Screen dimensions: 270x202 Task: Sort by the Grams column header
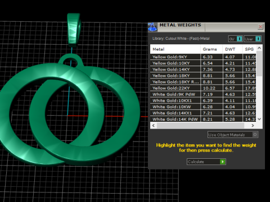pos(211,49)
